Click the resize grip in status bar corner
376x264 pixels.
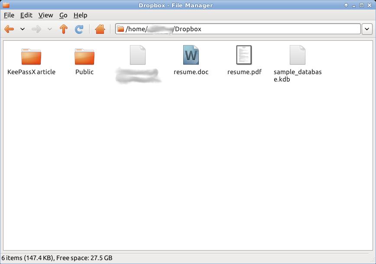[x=373, y=261]
